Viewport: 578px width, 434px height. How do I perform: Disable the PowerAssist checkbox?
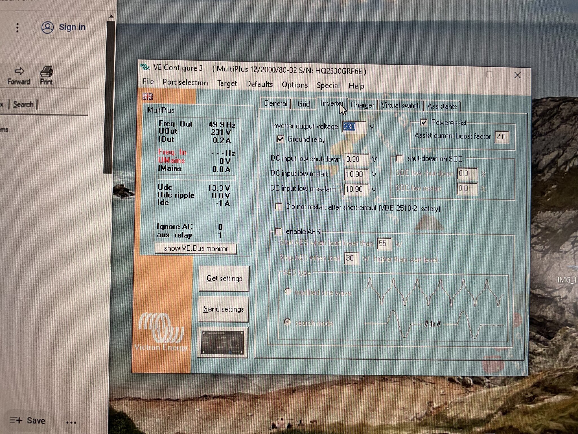[x=424, y=122]
